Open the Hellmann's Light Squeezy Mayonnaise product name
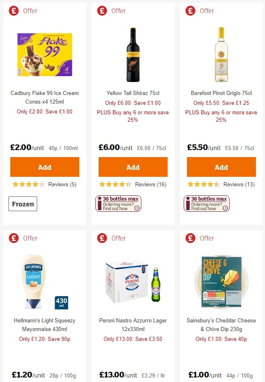265x382 pixels. pos(44,325)
